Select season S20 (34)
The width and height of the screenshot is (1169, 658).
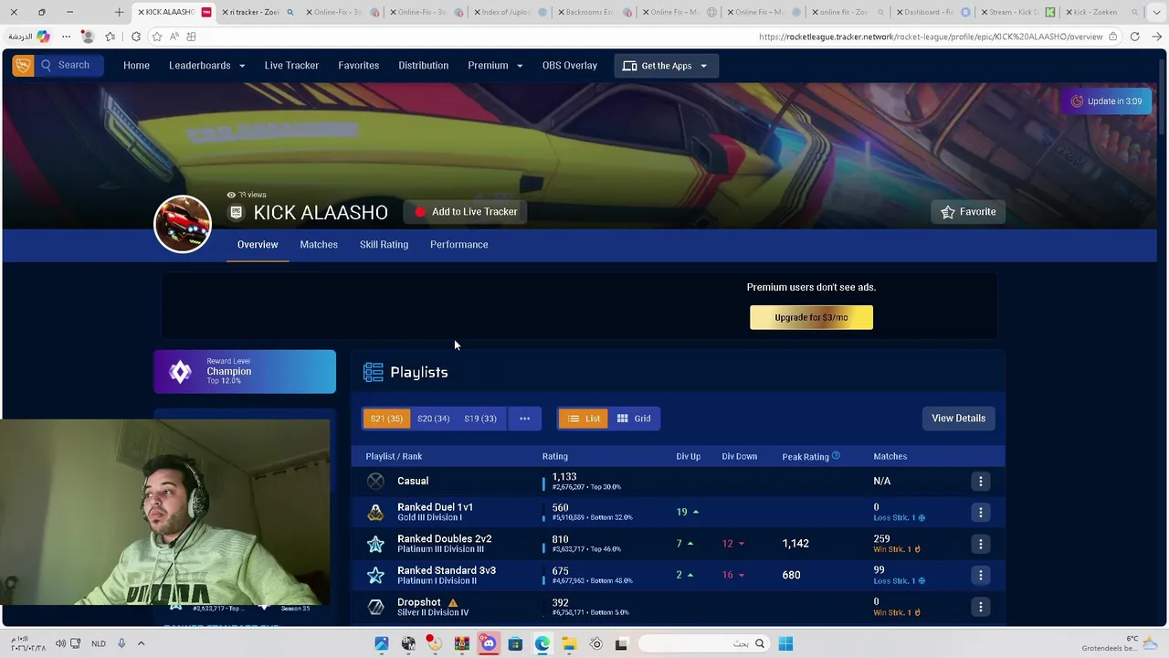(x=433, y=419)
